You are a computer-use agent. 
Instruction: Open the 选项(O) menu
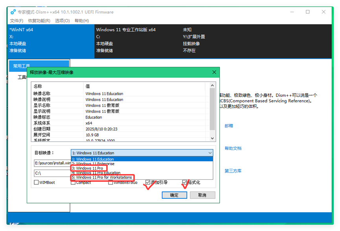63,21
